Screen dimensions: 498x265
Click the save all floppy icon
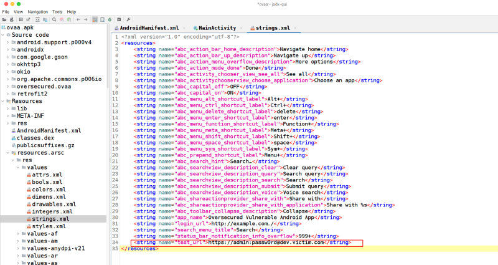(21, 20)
